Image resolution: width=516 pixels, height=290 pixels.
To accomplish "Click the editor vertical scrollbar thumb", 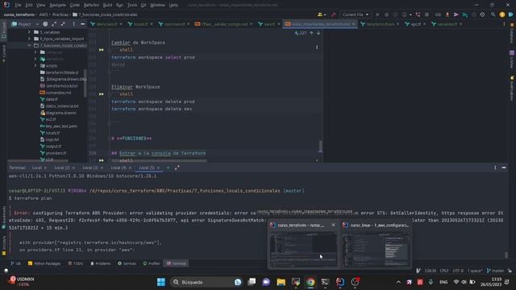I will pos(320,147).
